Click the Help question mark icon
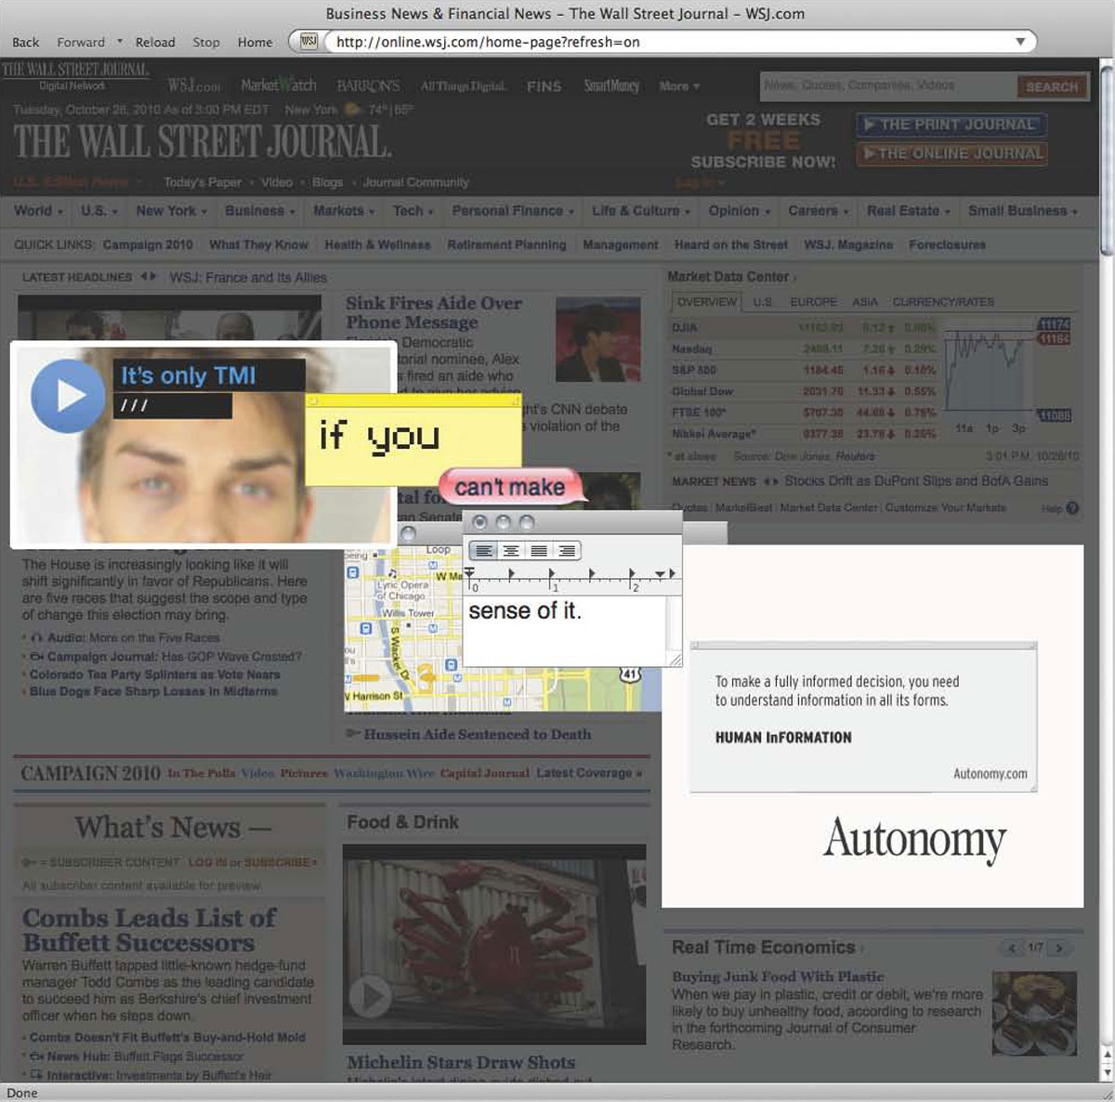This screenshot has height=1102, width=1115. pyautogui.click(x=1072, y=508)
